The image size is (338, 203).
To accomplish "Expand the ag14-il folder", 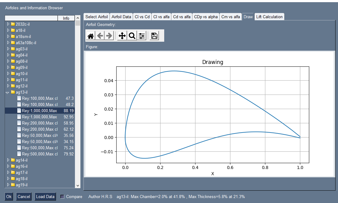I will [8, 160].
